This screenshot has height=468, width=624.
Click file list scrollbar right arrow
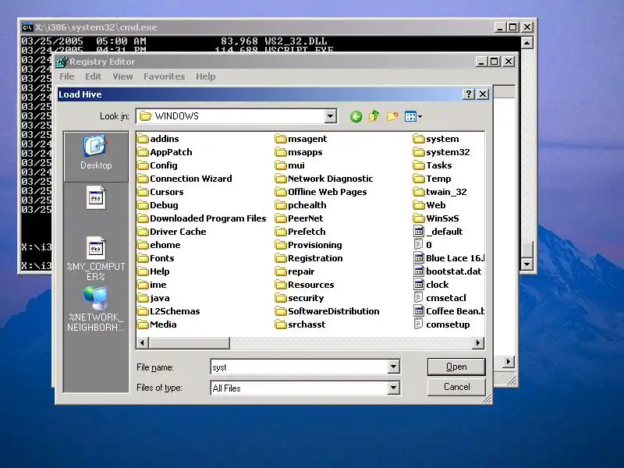478,342
